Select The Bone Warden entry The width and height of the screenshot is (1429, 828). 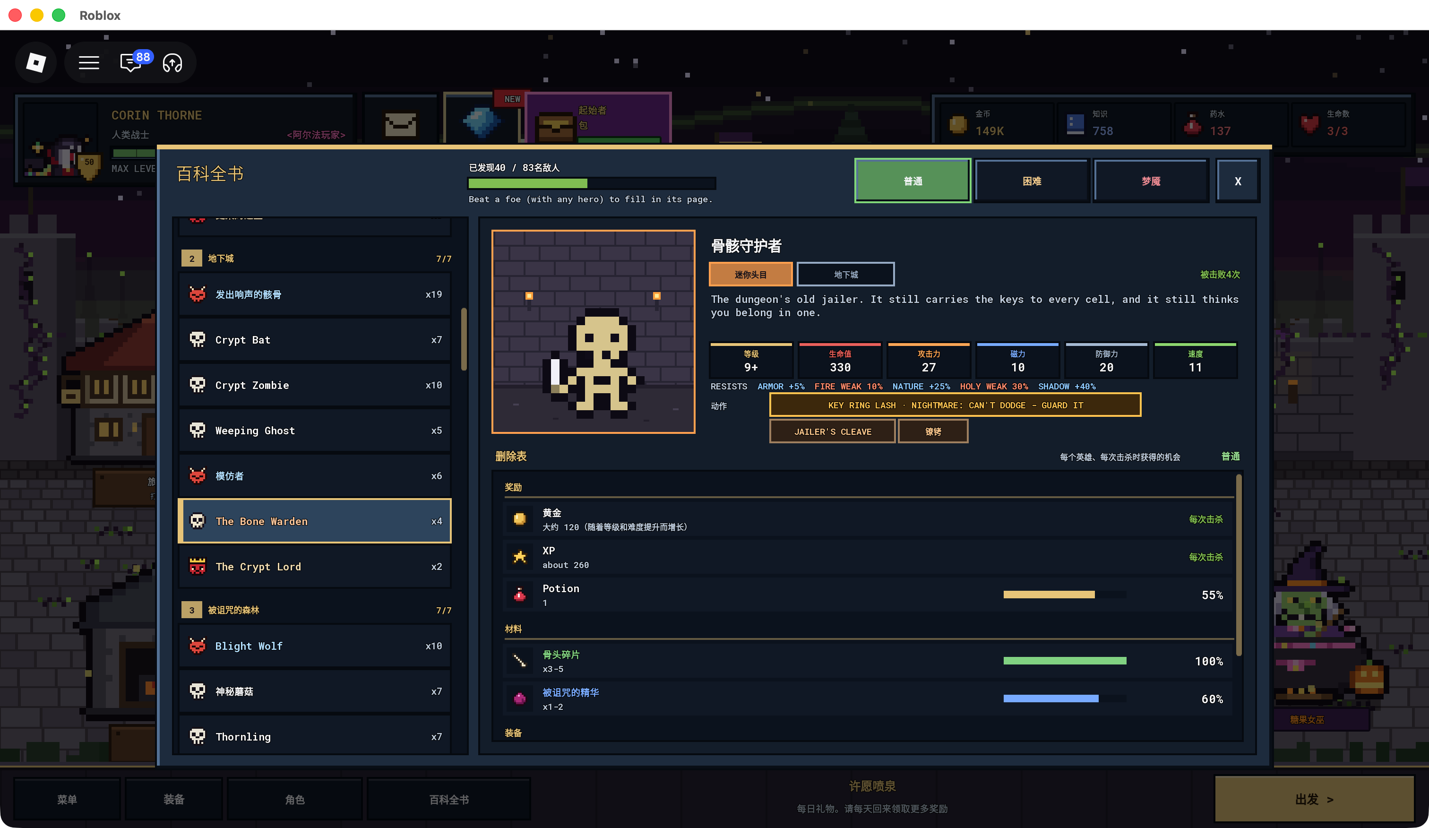pyautogui.click(x=315, y=521)
